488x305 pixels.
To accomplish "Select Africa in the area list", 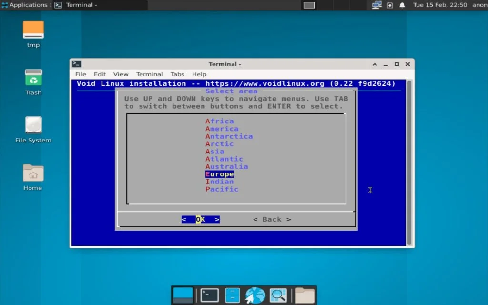I will tap(219, 121).
